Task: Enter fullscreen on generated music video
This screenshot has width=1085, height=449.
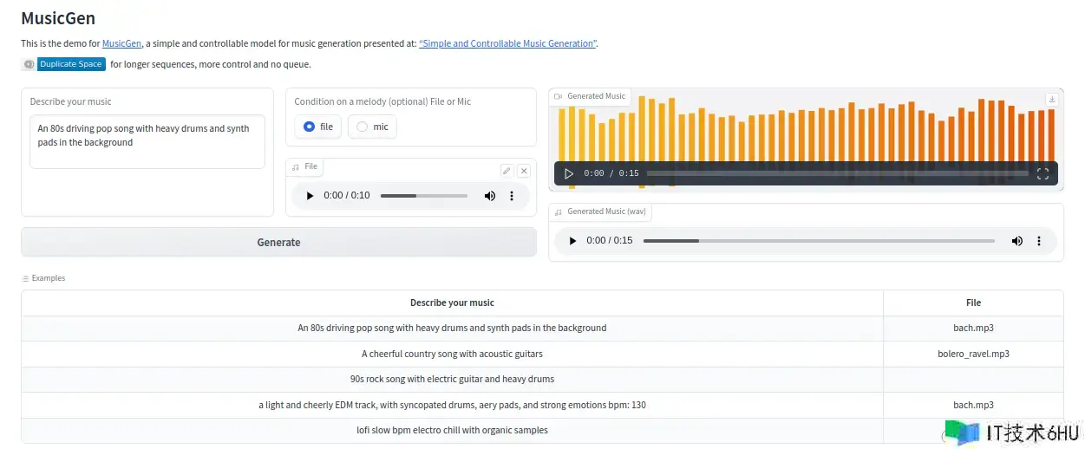Action: (1043, 173)
